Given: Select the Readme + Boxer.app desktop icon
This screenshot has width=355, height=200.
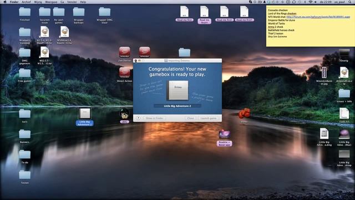Looking at the screenshot, I should 224,134.
